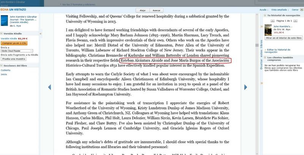Viewport: 304px width, 155px height.
Task: Click Ocultar estos libros vertical label
Action: pos(261,55)
